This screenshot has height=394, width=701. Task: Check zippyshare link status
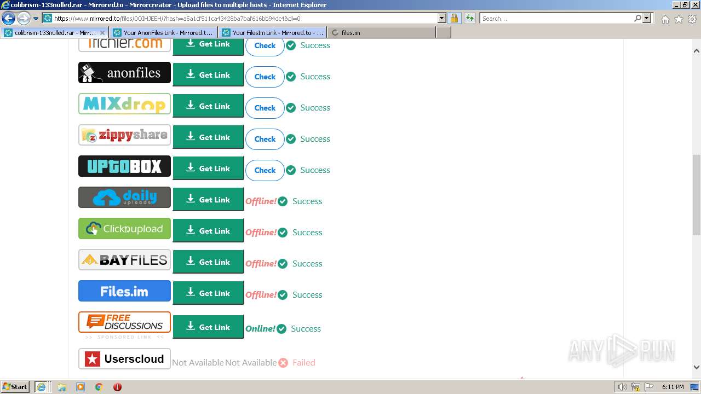(x=265, y=139)
